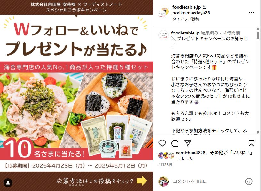Click the caption scrollbar up arrow
The height and width of the screenshot is (191, 261).
point(258,29)
